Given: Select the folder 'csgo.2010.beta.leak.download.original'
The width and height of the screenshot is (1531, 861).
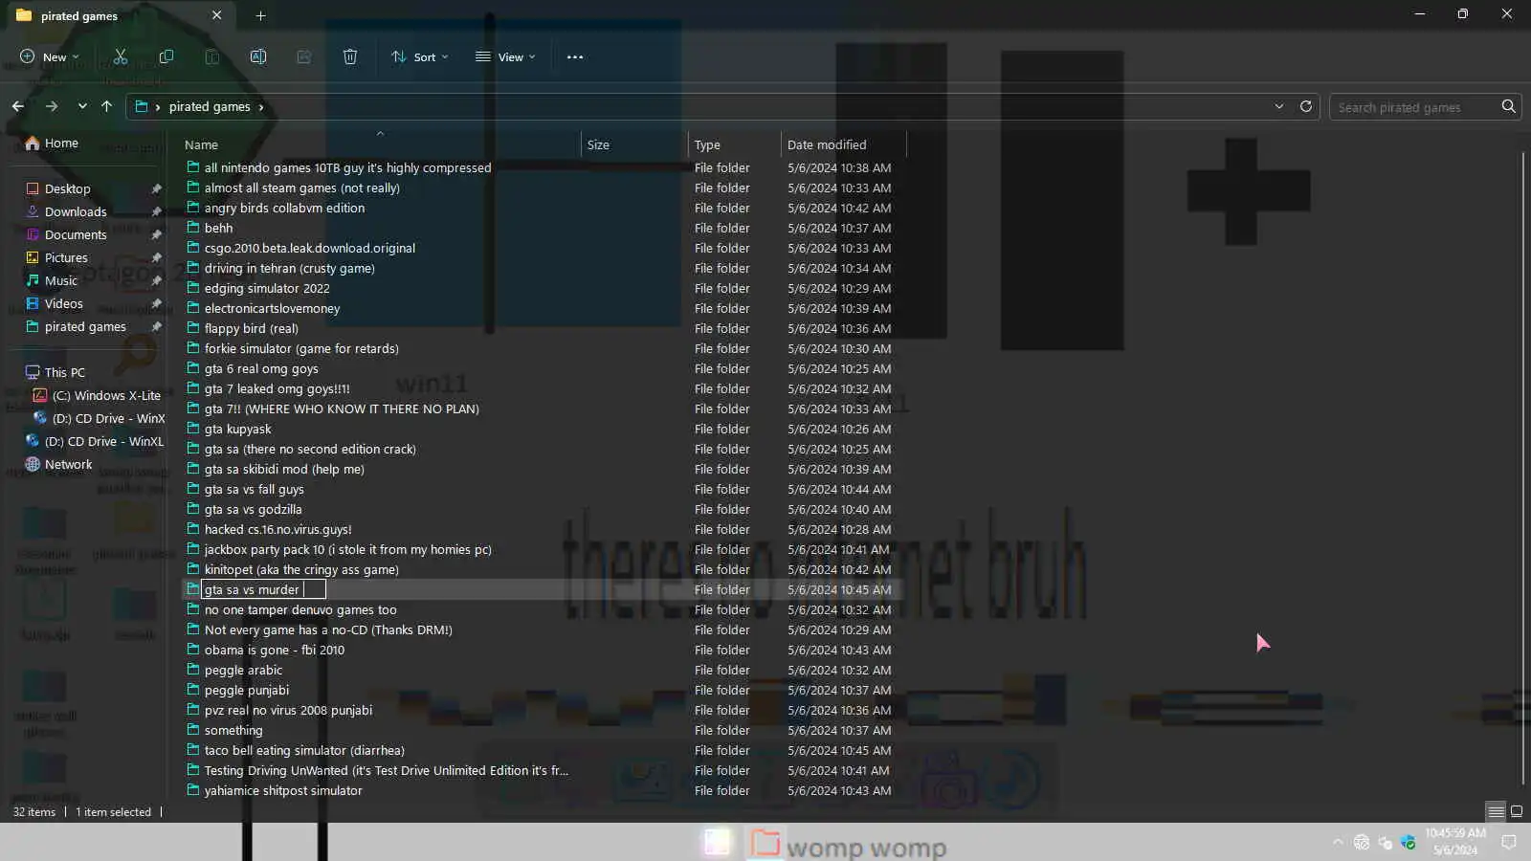Looking at the screenshot, I should coord(310,248).
